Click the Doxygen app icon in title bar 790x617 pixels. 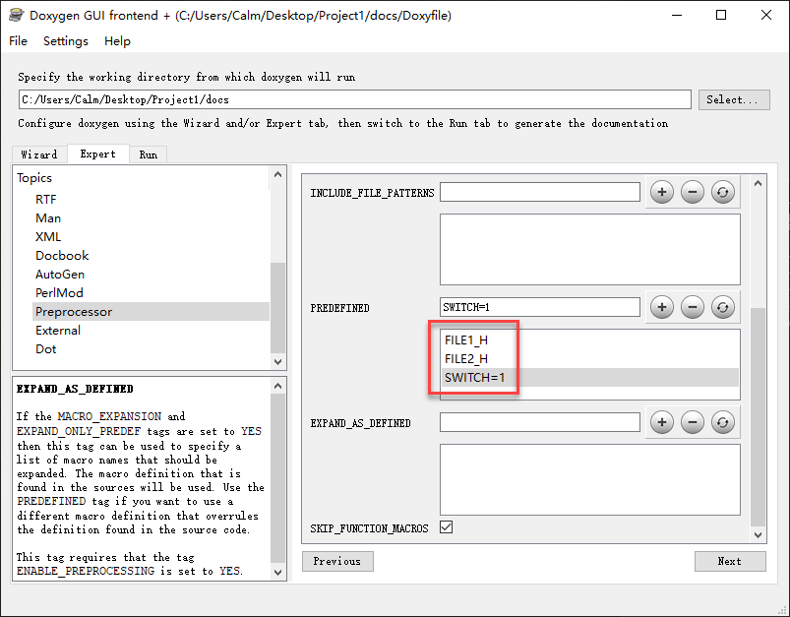(x=16, y=15)
